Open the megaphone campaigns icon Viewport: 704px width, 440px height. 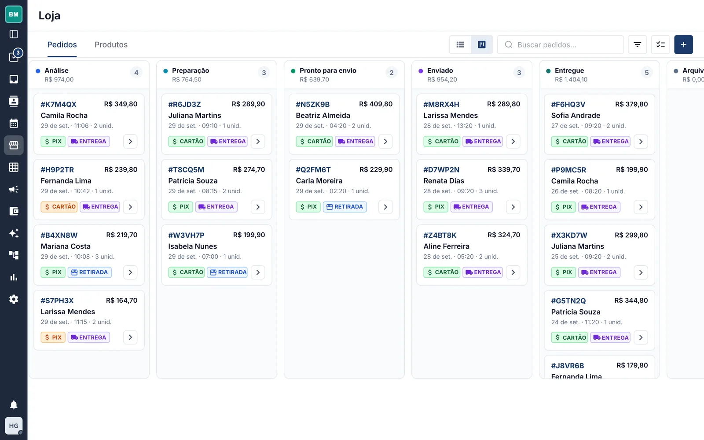tap(14, 189)
